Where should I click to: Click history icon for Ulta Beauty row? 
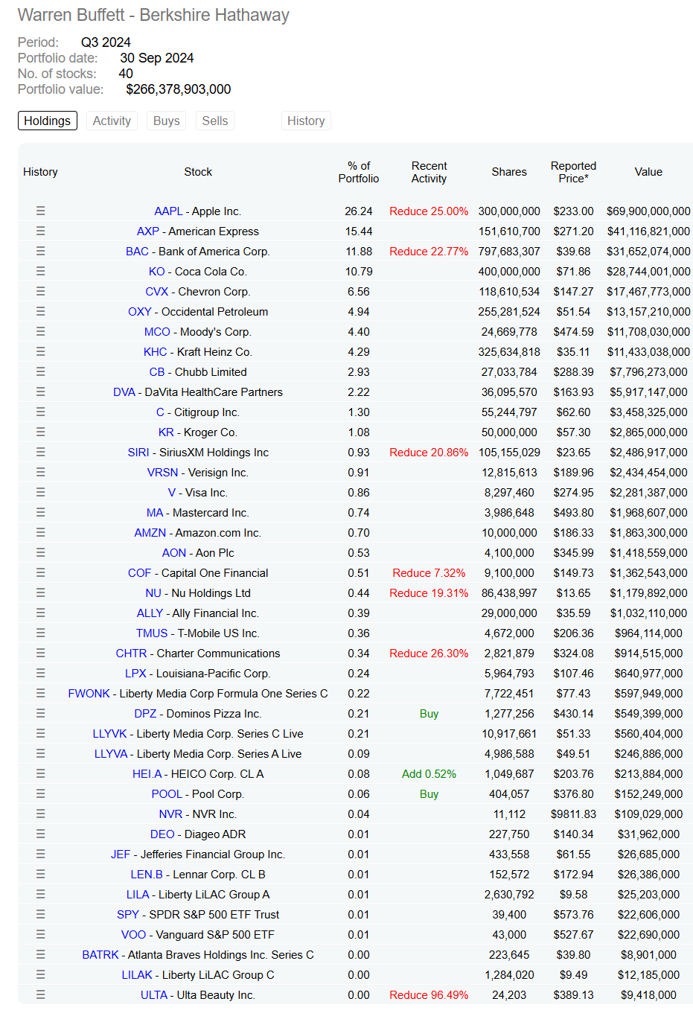(40, 995)
